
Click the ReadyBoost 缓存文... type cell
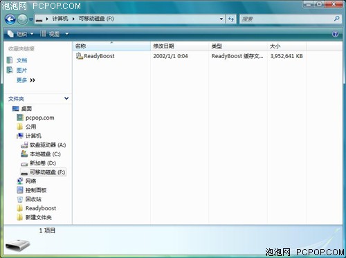pos(237,56)
